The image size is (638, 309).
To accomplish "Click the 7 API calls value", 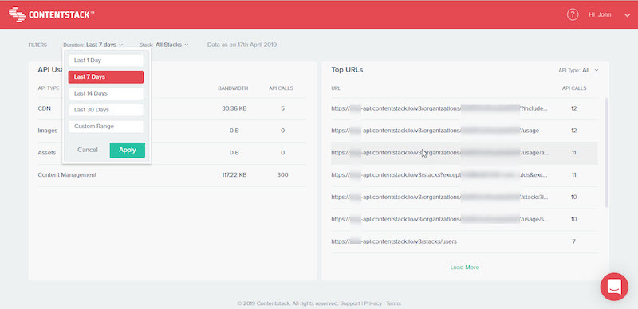I will (573, 241).
